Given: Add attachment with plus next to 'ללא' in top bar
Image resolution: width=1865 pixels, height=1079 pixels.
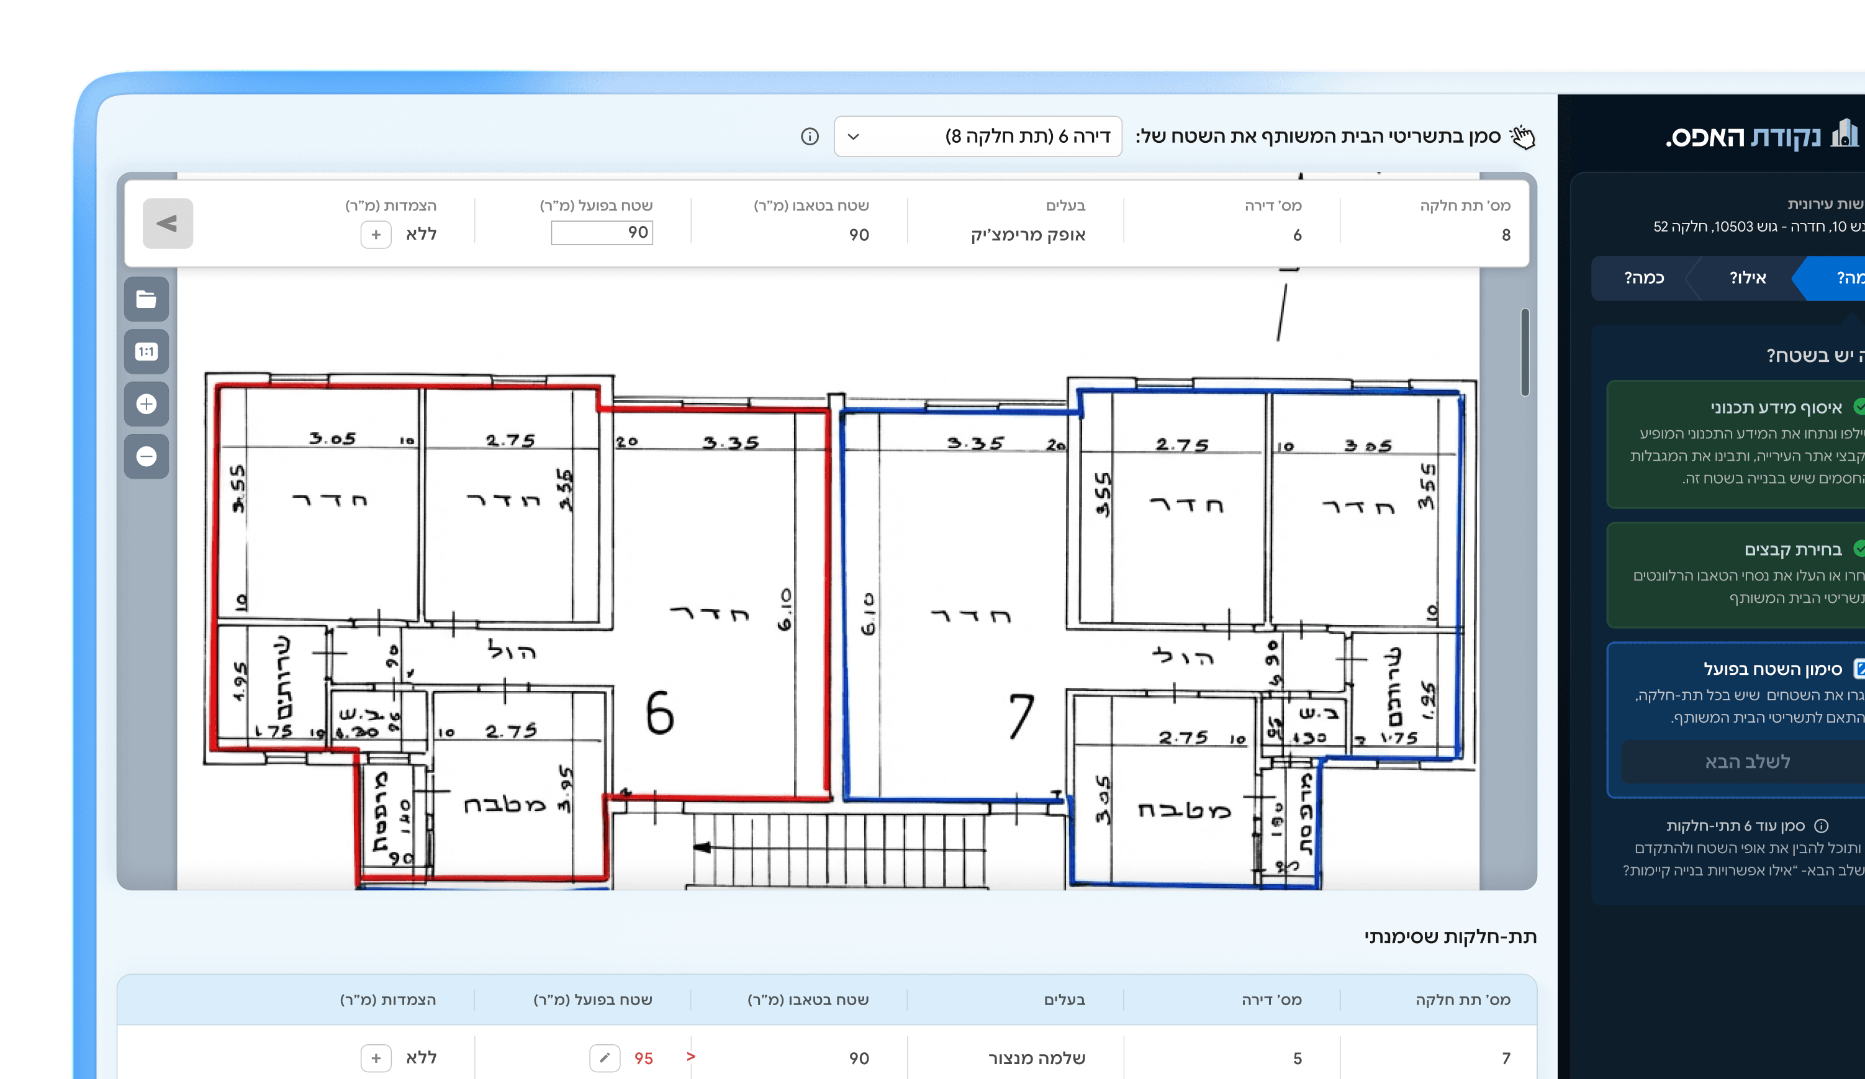Looking at the screenshot, I should pos(376,235).
